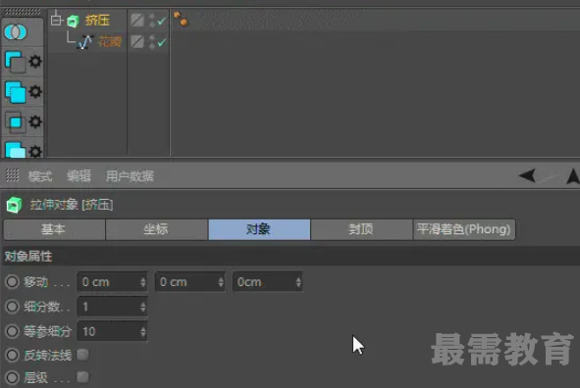Click the green extrude icon beside 挤压

coord(74,21)
